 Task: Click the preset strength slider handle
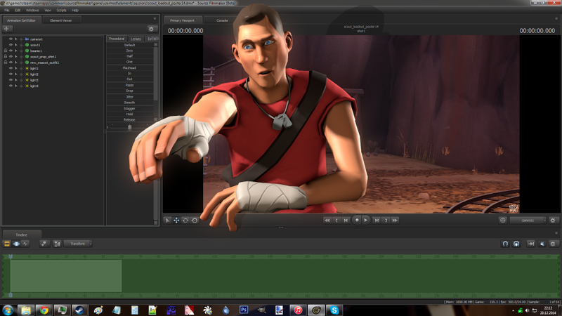coord(130,127)
